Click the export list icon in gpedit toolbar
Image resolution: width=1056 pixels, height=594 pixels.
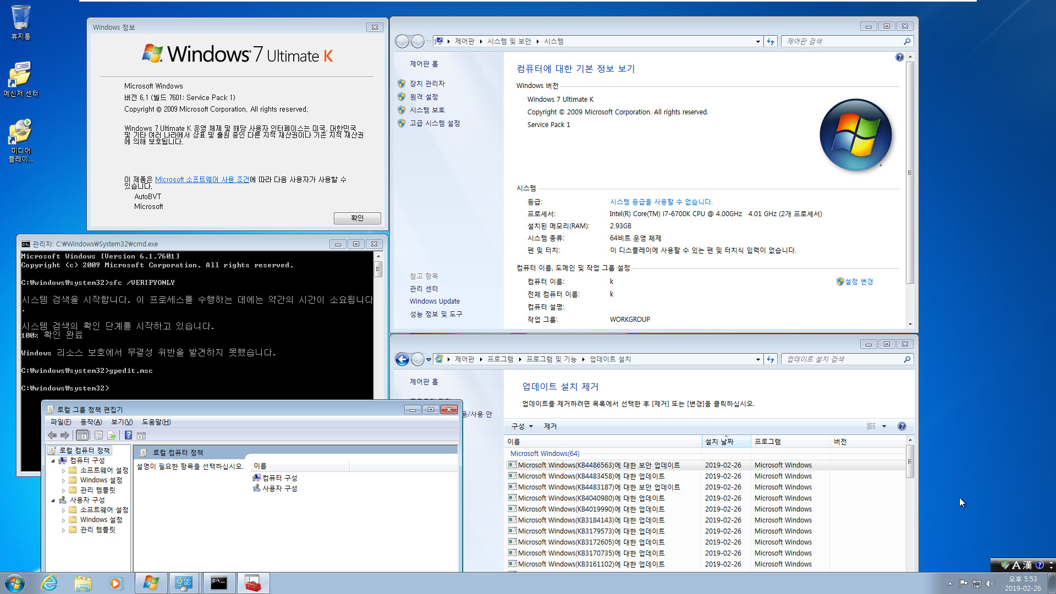coord(112,436)
